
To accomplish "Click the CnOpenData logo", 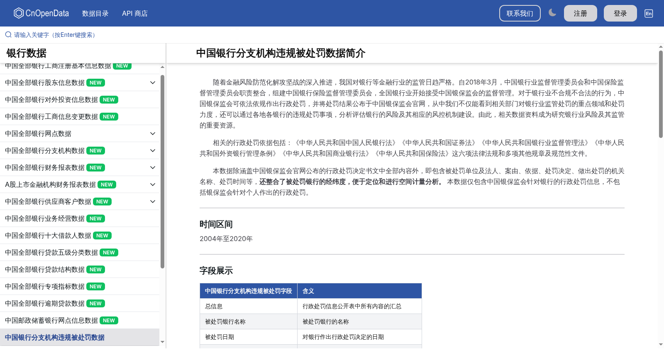I will click(x=41, y=13).
